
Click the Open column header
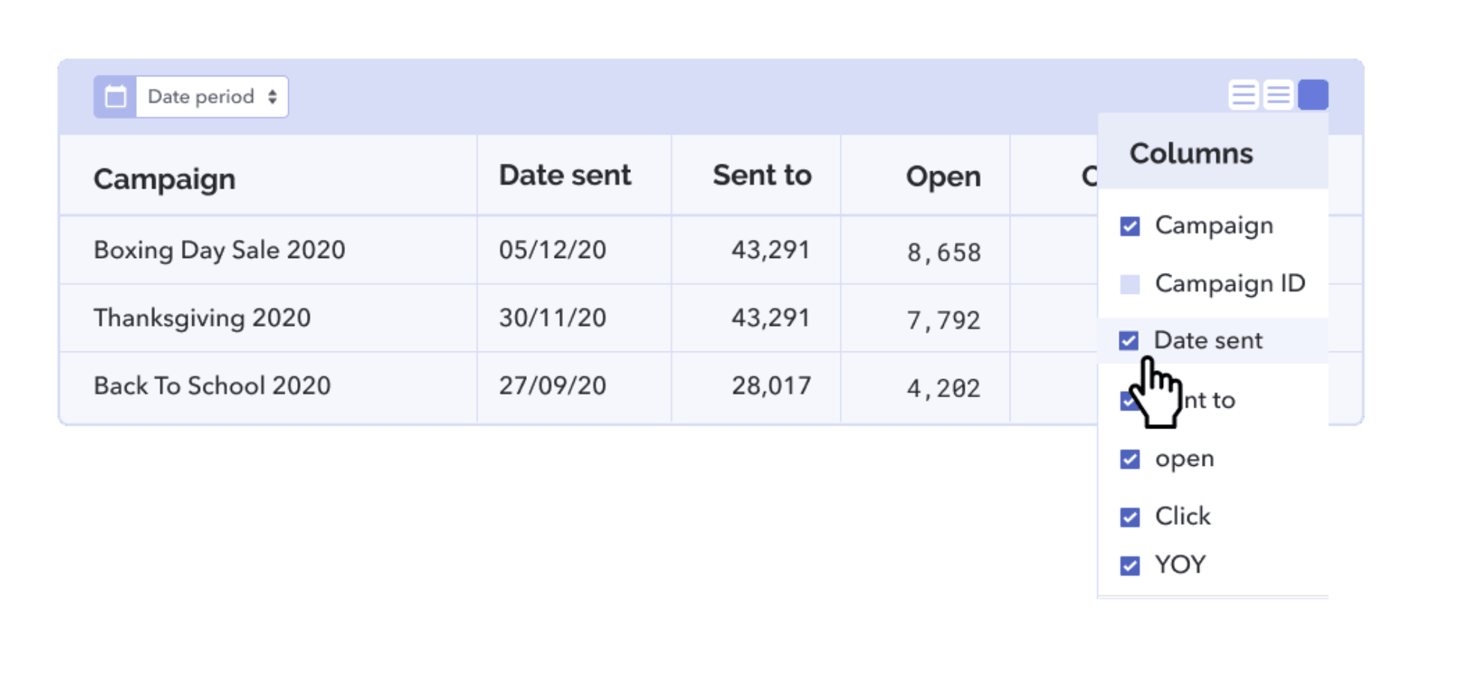pos(943,177)
